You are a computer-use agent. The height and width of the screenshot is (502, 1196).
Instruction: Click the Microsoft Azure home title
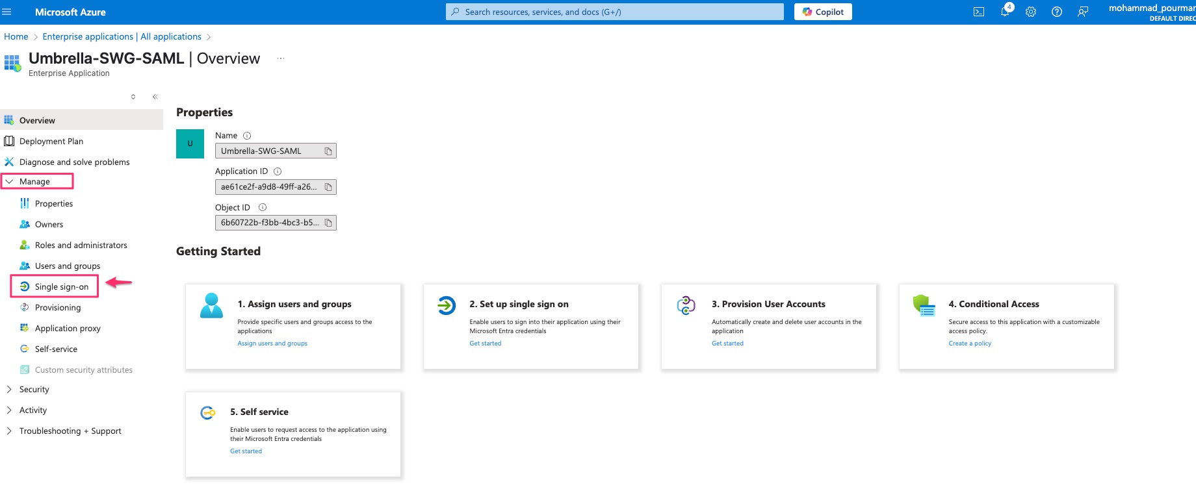pos(70,12)
